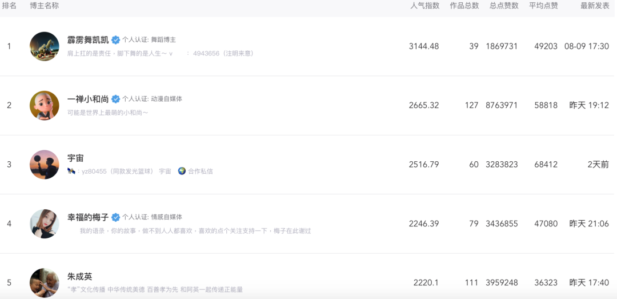
Task: Select the blogger name 朱成英
Action: coord(79,276)
